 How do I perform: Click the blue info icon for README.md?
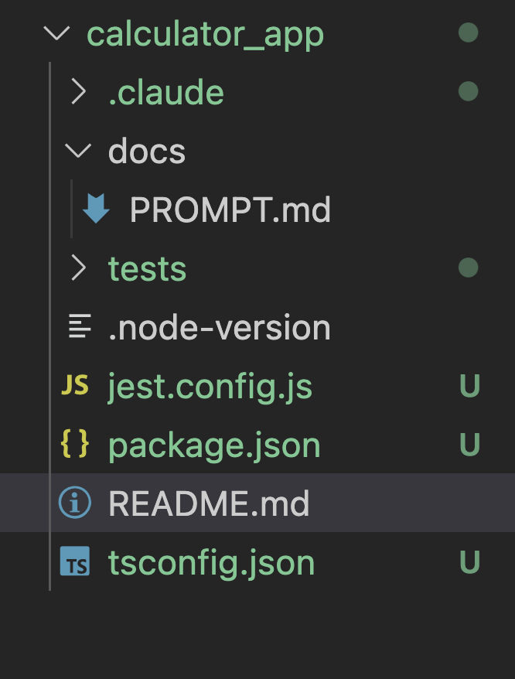(x=75, y=503)
